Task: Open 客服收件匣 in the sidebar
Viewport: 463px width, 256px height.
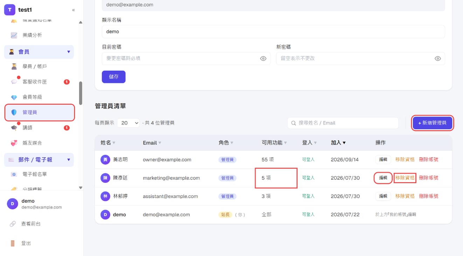Action: click(39, 82)
